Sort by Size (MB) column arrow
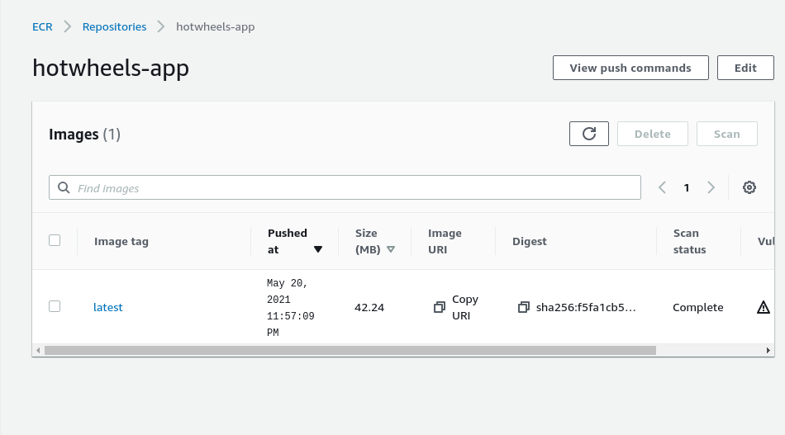The height and width of the screenshot is (435, 785). [x=391, y=249]
